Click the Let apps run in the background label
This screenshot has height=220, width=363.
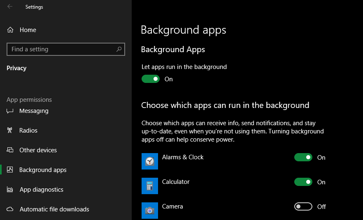pos(184,67)
